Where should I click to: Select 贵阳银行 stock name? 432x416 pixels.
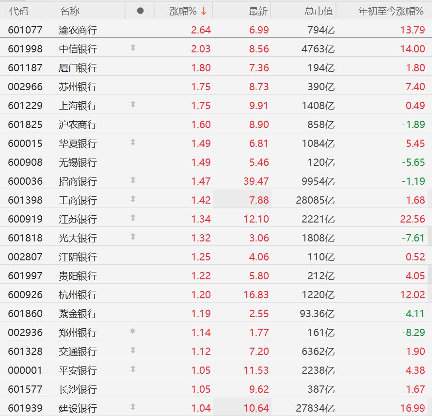[x=78, y=276]
